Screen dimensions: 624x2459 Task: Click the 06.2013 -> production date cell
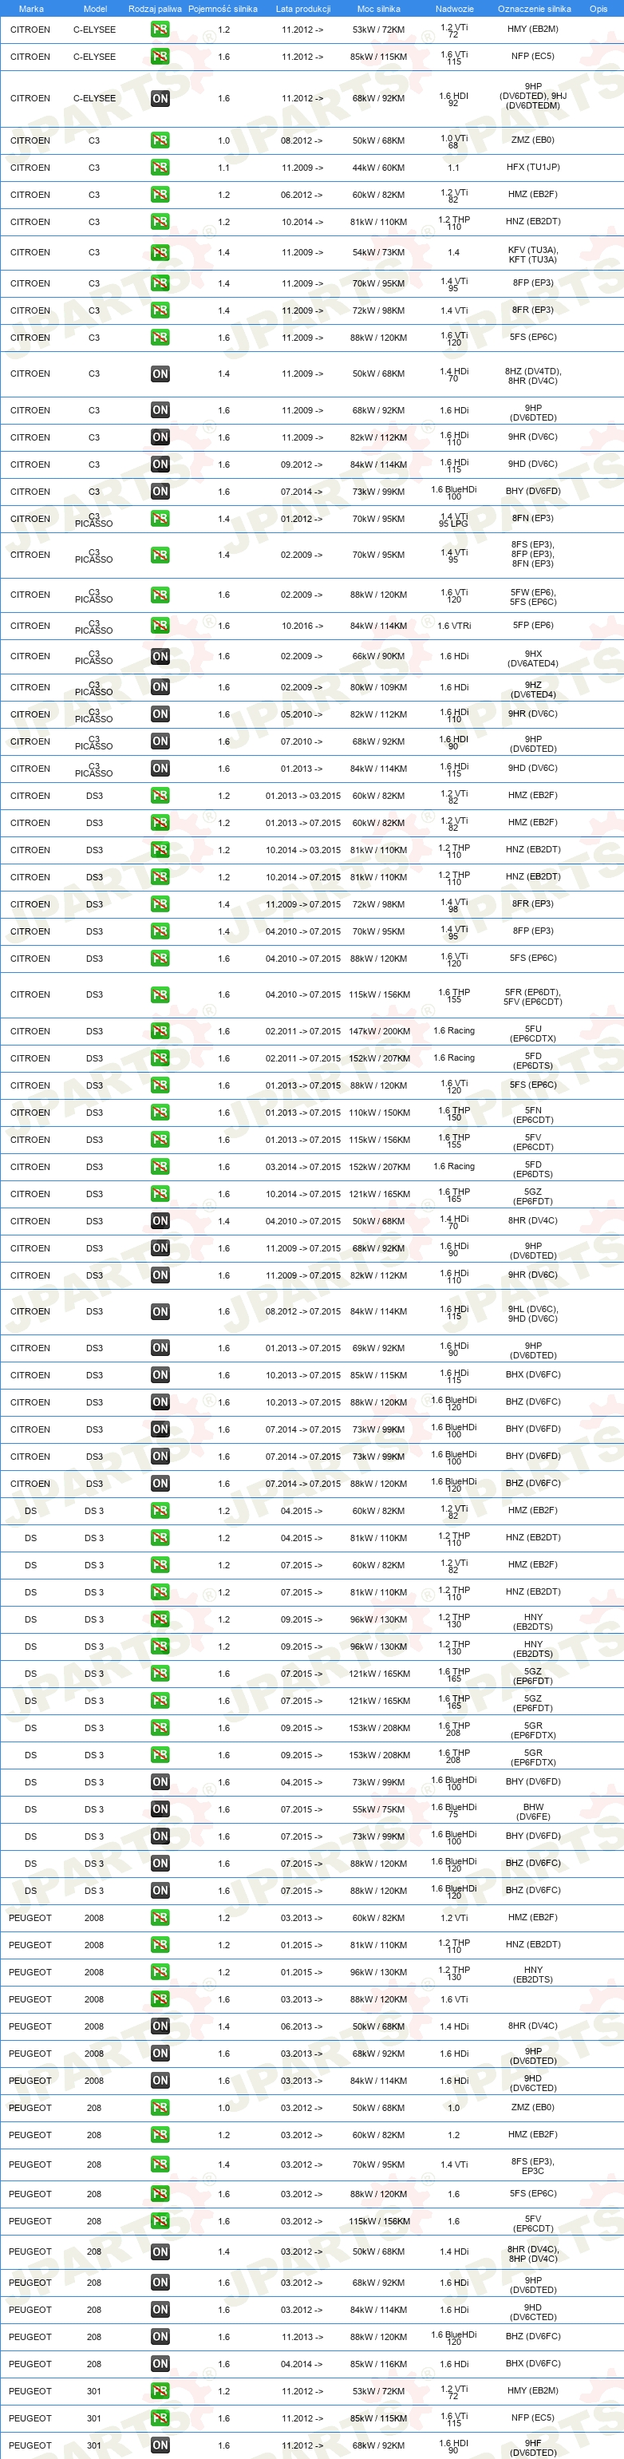coord(302,2026)
